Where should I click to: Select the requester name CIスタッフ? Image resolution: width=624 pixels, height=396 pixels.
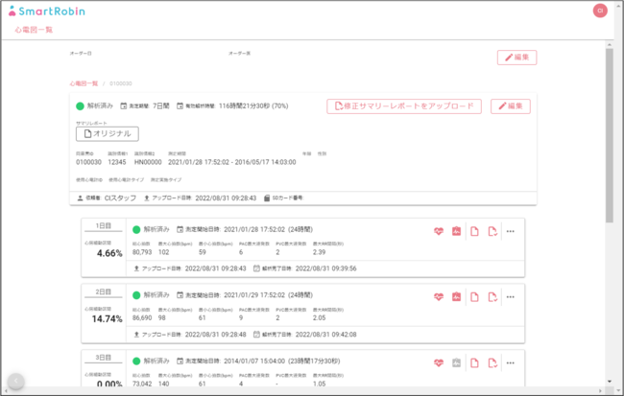tap(120, 198)
